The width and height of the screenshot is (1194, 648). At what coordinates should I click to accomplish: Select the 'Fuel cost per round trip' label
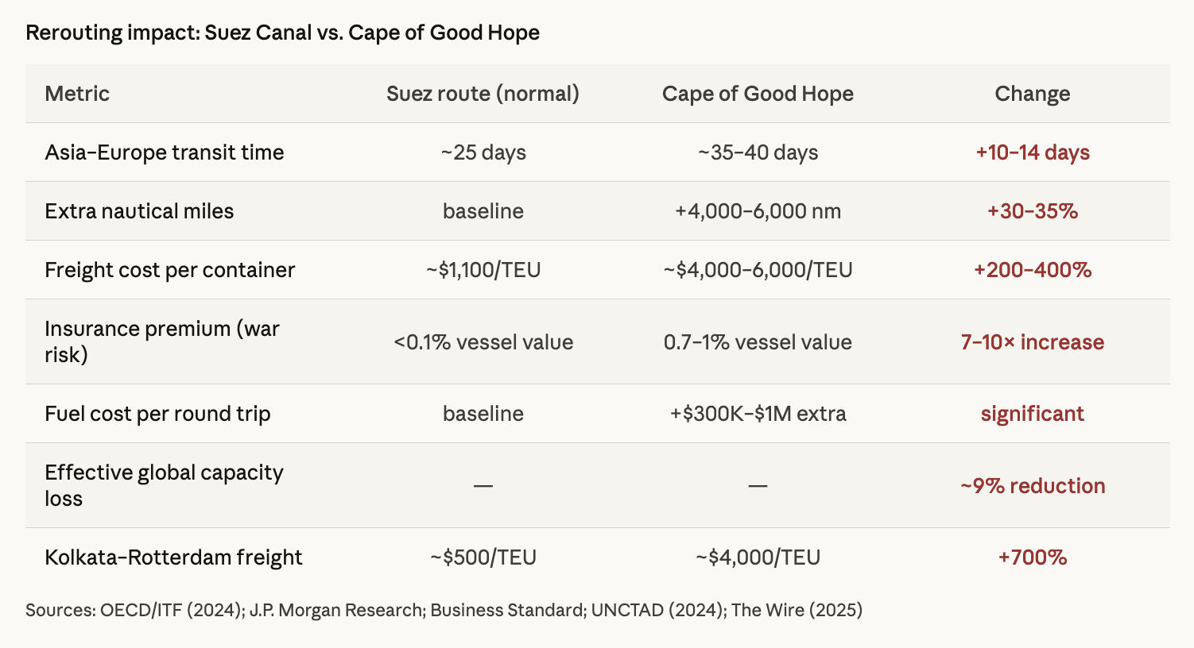coord(157,414)
